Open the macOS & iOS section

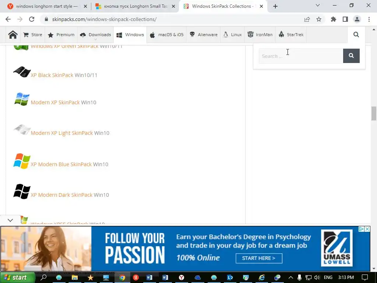coord(167,35)
